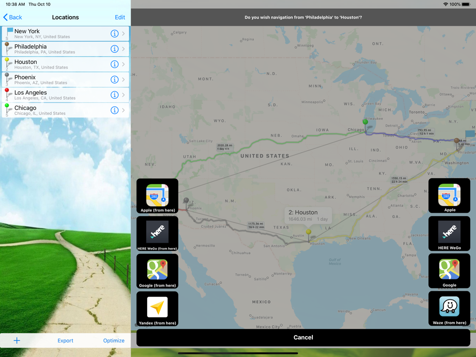Open details chevron for Chicago
This screenshot has height=357, width=476.
click(124, 110)
